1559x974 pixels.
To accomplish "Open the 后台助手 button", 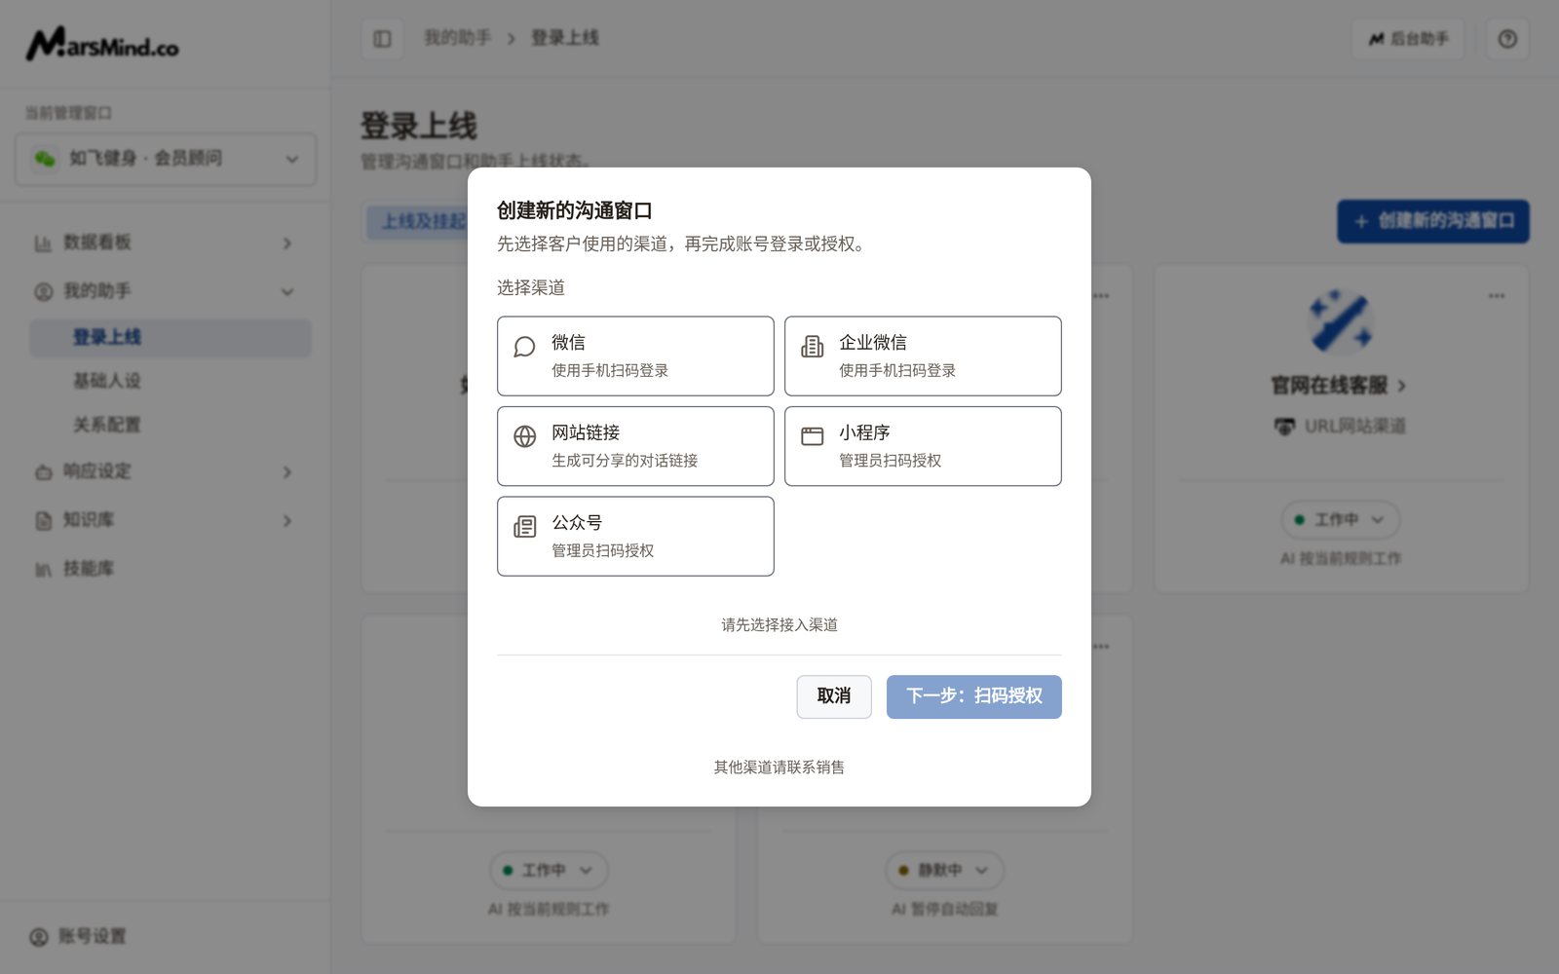I will coord(1408,39).
